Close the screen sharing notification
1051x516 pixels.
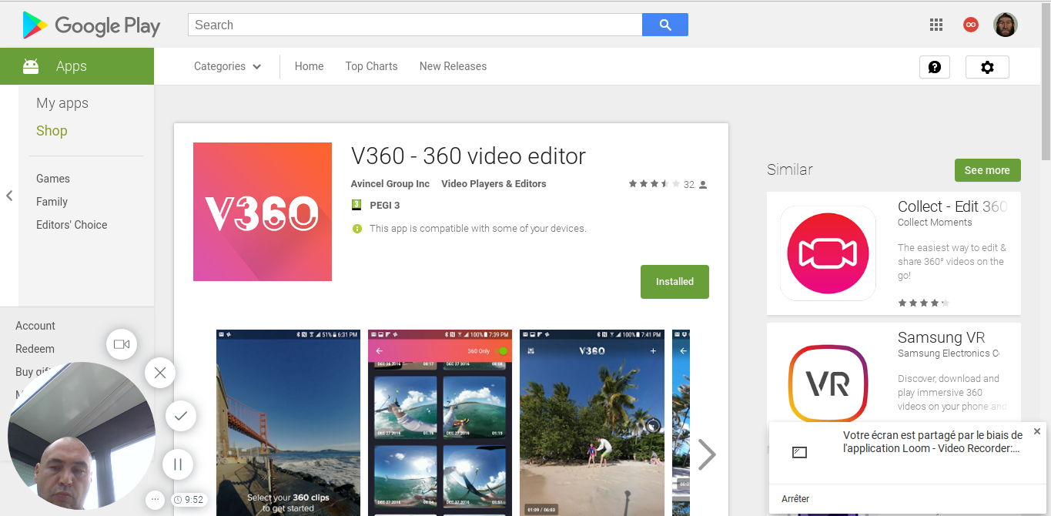click(1037, 431)
